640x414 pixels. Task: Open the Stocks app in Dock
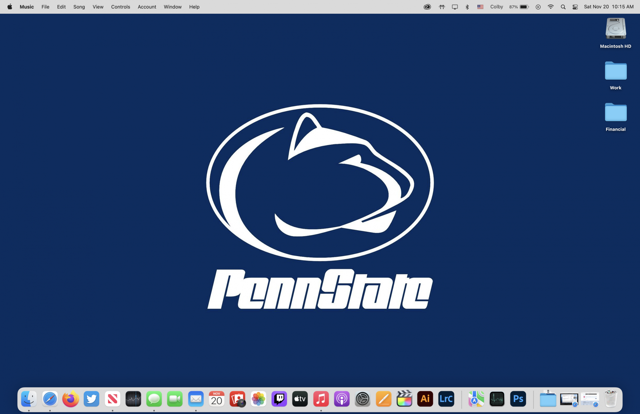[x=133, y=399]
